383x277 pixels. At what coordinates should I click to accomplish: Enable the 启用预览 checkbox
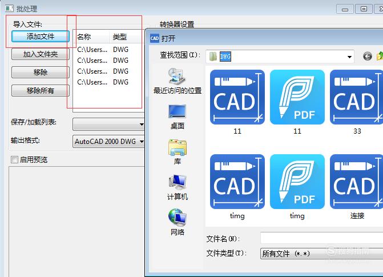[14, 160]
